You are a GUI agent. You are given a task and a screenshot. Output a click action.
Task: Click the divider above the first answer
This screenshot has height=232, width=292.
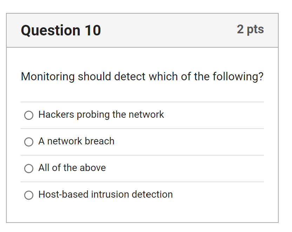click(142, 102)
